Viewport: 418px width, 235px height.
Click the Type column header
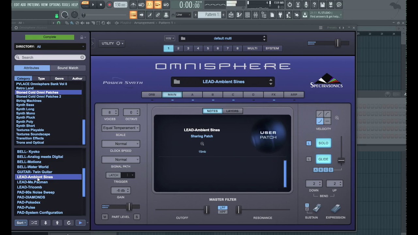pyautogui.click(x=41, y=79)
